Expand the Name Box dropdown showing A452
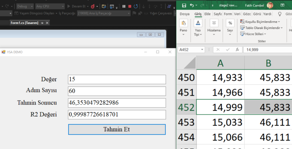This screenshot has height=149, width=292. 202,50
